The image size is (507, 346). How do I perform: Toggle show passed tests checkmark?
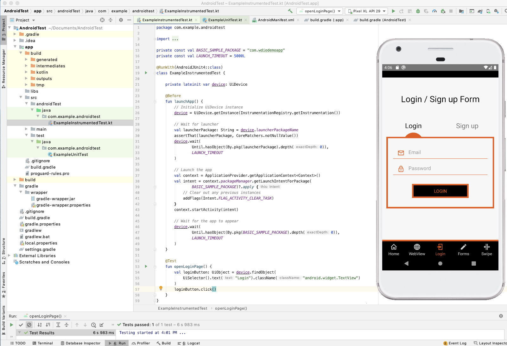pos(21,325)
